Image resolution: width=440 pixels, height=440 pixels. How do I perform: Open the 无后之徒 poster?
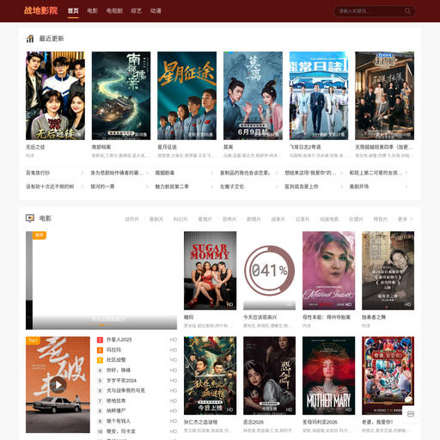click(x=55, y=95)
